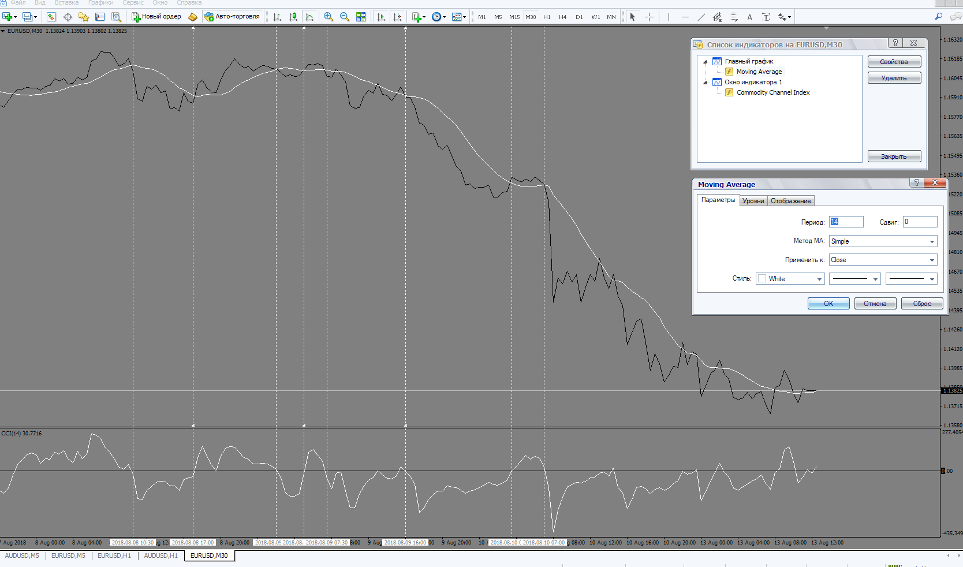Open the line width dropdown
963x567 pixels.
pyautogui.click(x=911, y=279)
